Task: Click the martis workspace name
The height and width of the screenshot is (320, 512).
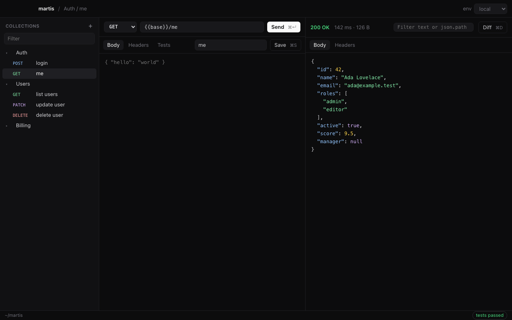Action: pyautogui.click(x=46, y=8)
